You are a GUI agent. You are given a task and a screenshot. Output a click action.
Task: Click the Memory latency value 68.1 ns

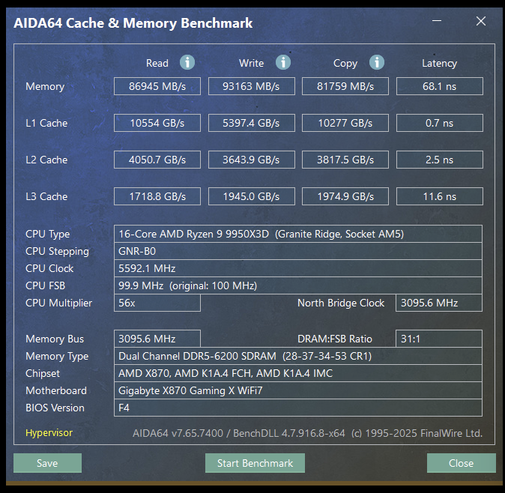(x=440, y=86)
